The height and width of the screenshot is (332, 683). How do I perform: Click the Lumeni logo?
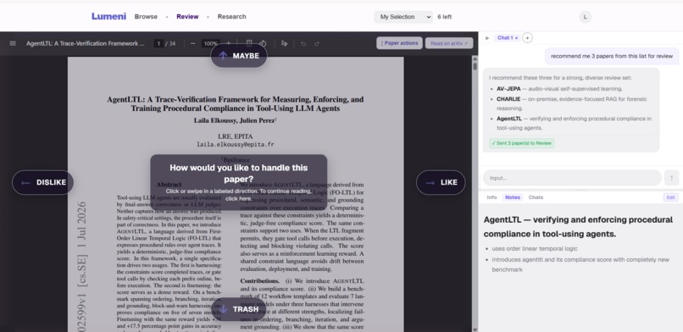click(108, 17)
